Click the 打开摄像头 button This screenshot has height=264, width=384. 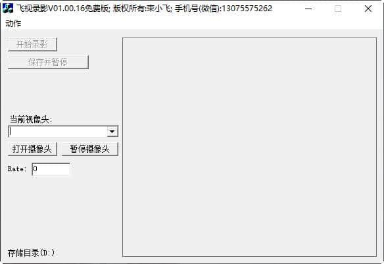(x=32, y=149)
